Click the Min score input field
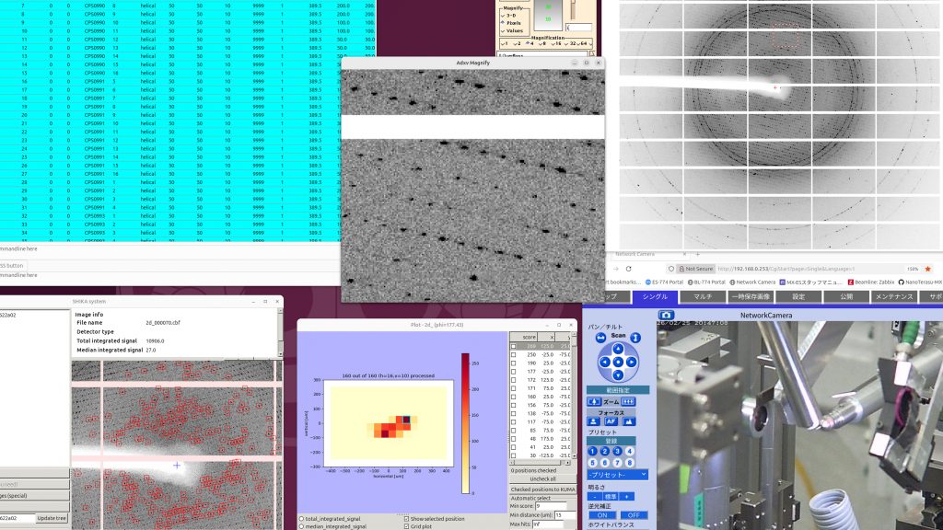Screen dimensions: 943x530 pyautogui.click(x=550, y=506)
